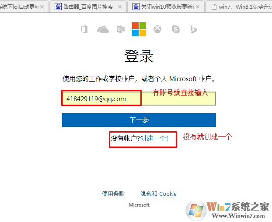Click the 下一步 button

pos(139,120)
